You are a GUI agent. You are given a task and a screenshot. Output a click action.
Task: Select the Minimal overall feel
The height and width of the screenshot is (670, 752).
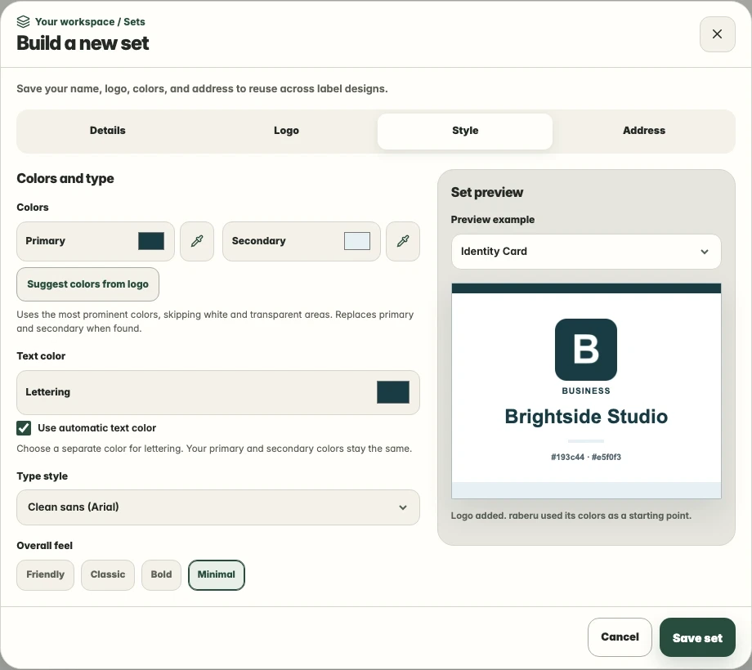pos(217,574)
